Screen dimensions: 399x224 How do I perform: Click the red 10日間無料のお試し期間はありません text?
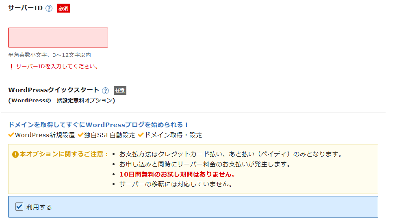(x=177, y=174)
